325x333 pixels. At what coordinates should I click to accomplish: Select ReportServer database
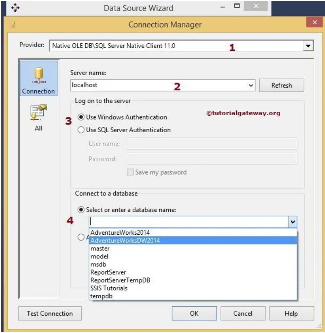(x=193, y=272)
